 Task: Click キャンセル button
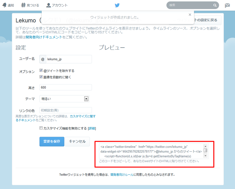coord(77,141)
